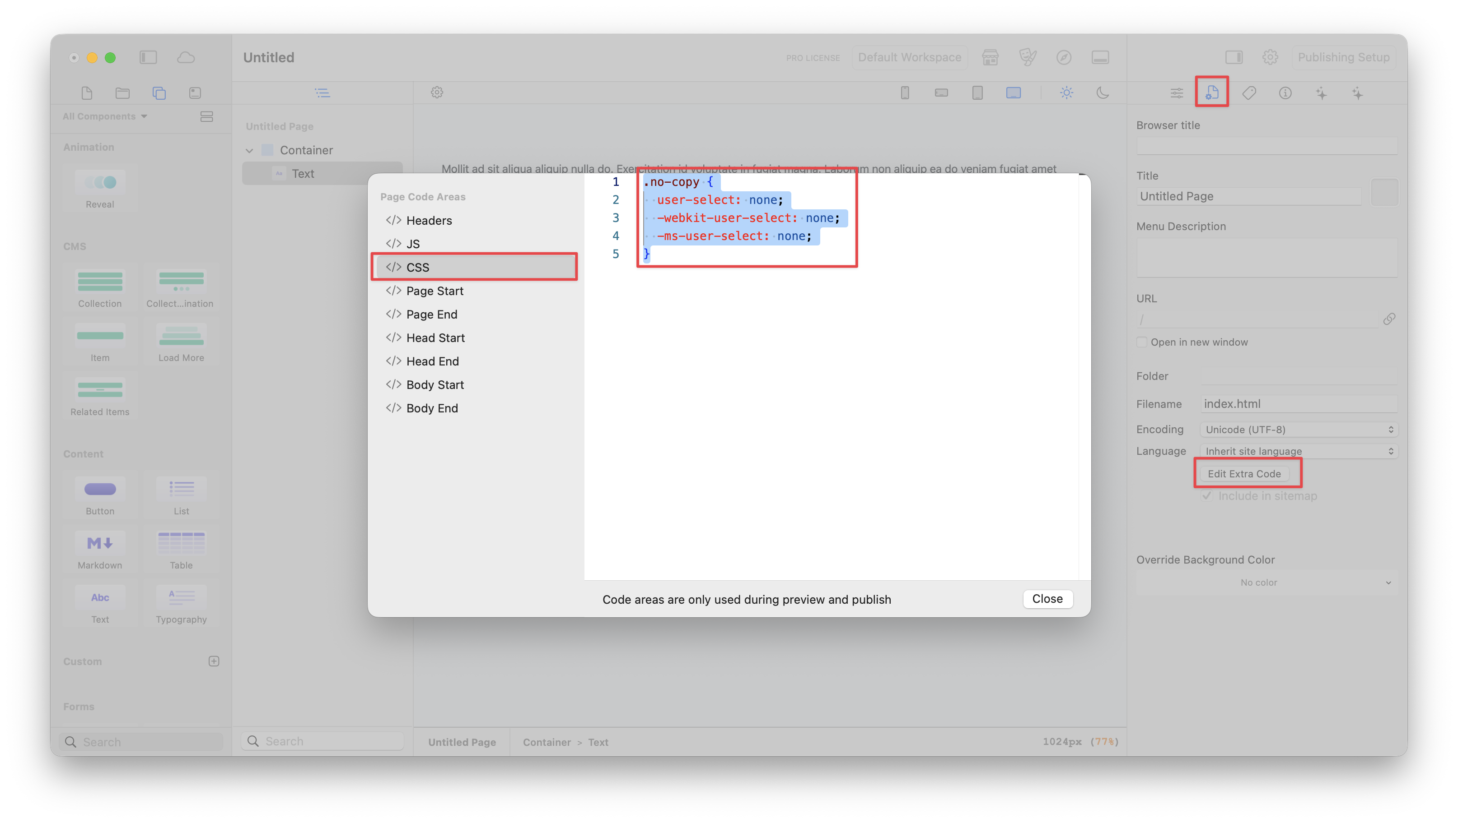Open the page settings icon in the inspector
The height and width of the screenshot is (823, 1458).
(1212, 92)
